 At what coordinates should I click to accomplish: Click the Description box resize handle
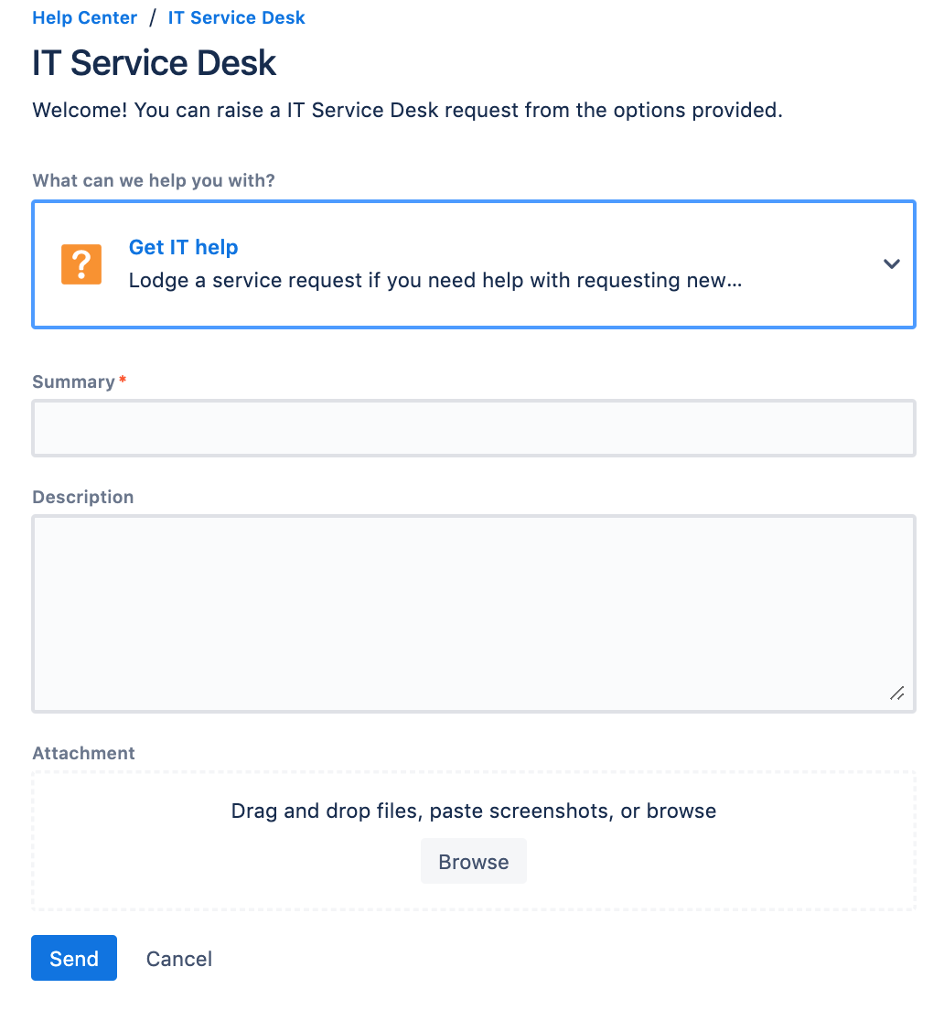click(897, 693)
